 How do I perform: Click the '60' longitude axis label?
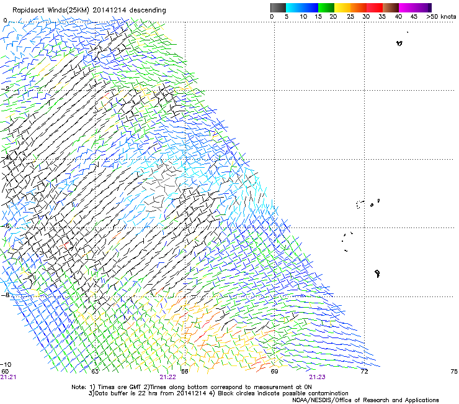pos(5,372)
